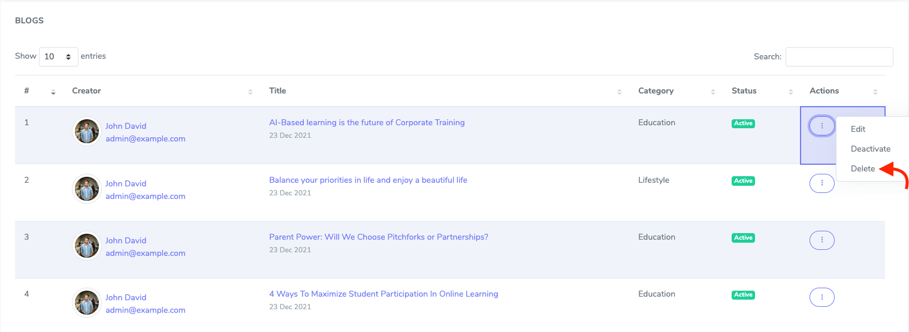
Task: Click into the Search input field
Action: pos(839,57)
